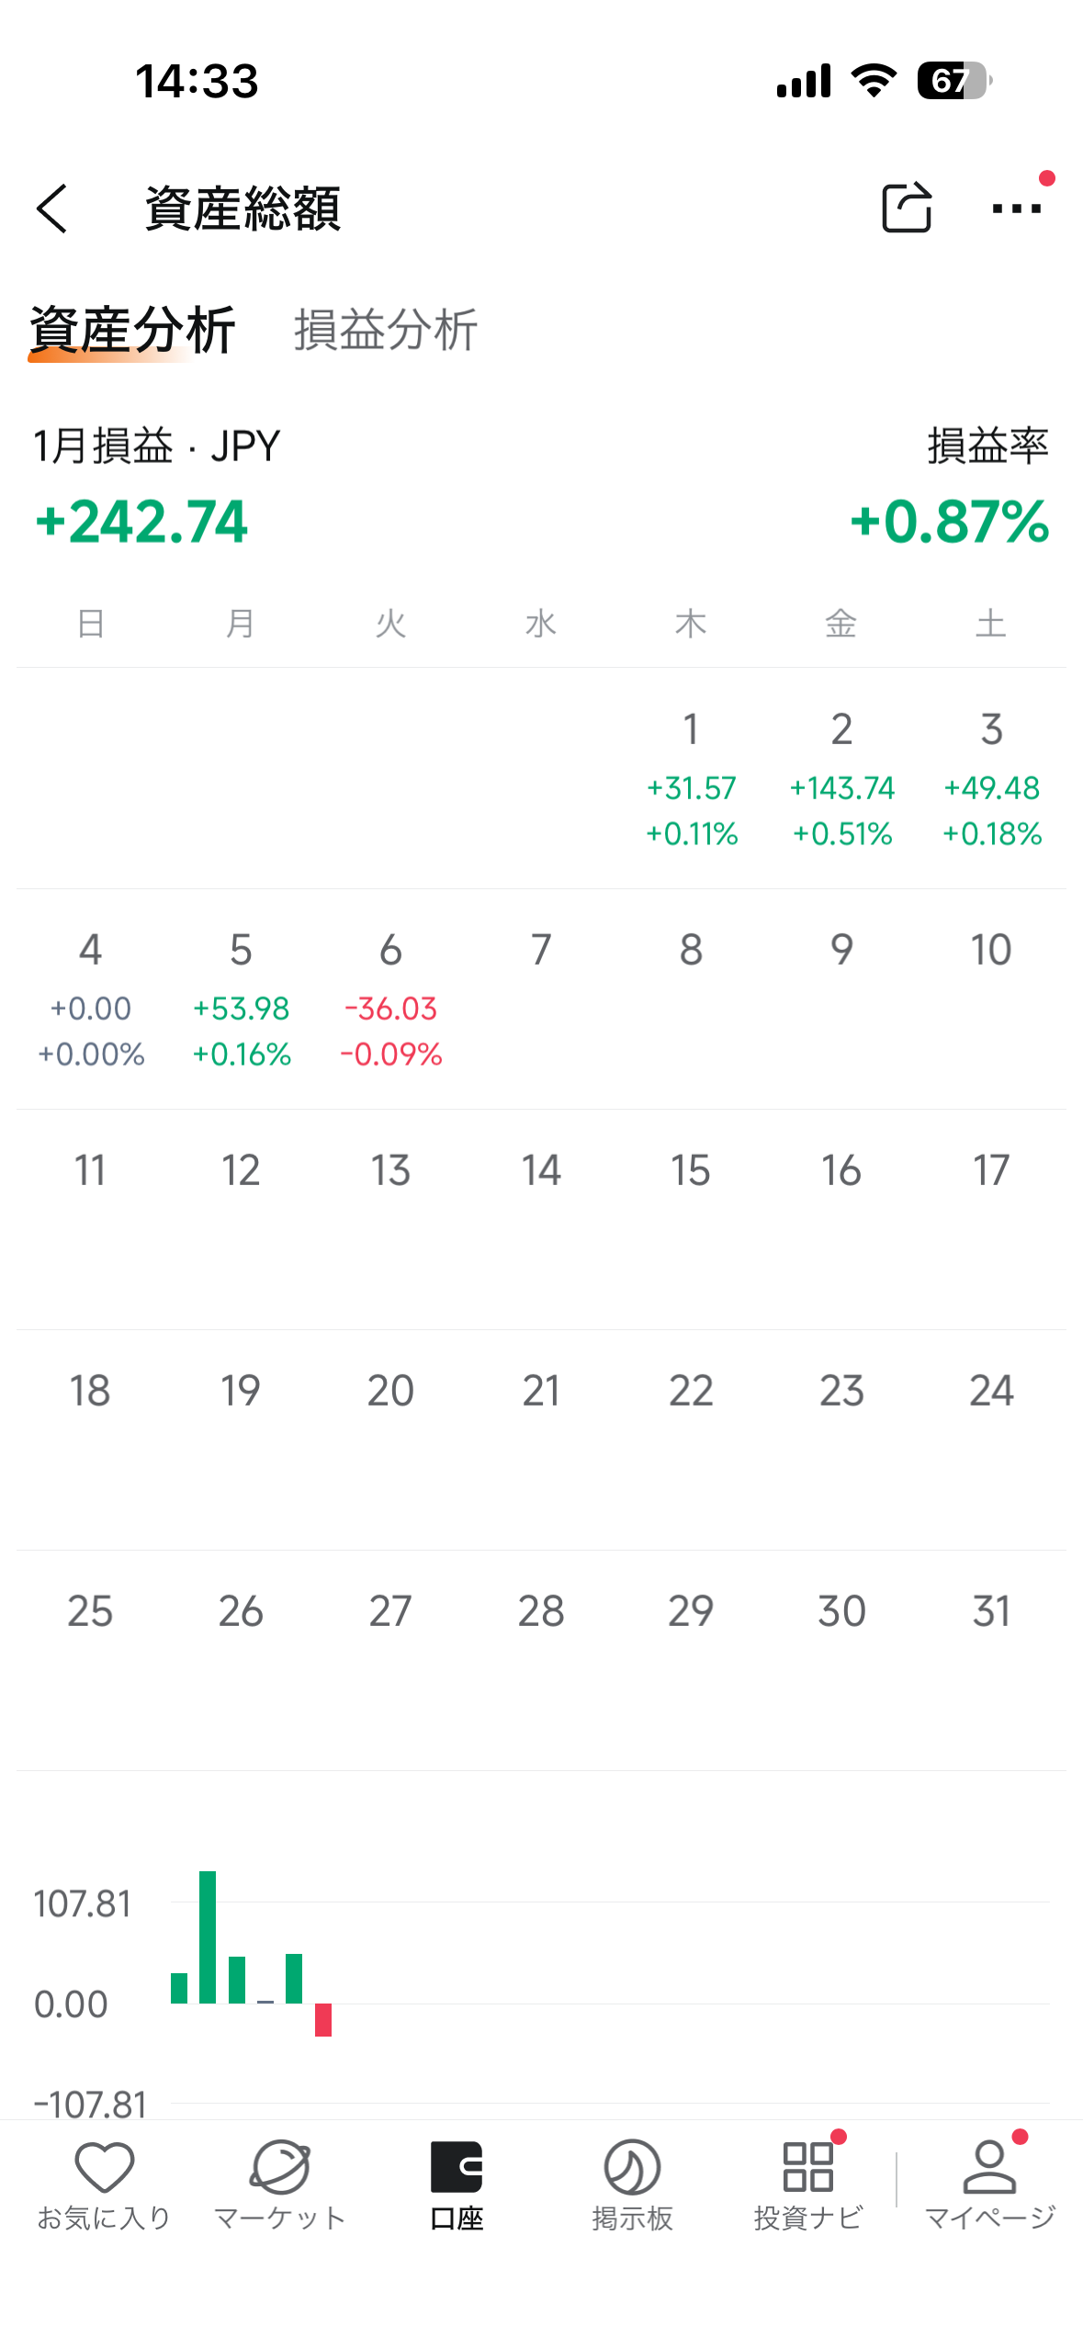Select the 資産分析 tab
Viewport: 1083px width, 2348px height.
coord(132,330)
